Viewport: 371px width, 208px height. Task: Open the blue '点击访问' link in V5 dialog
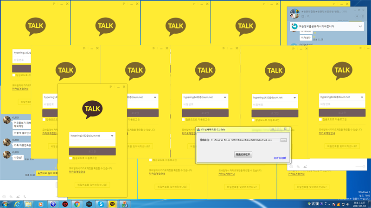(280, 158)
